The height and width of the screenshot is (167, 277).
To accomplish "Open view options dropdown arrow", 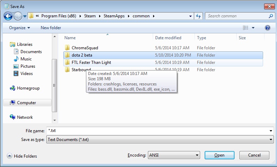I will (x=253, y=28).
